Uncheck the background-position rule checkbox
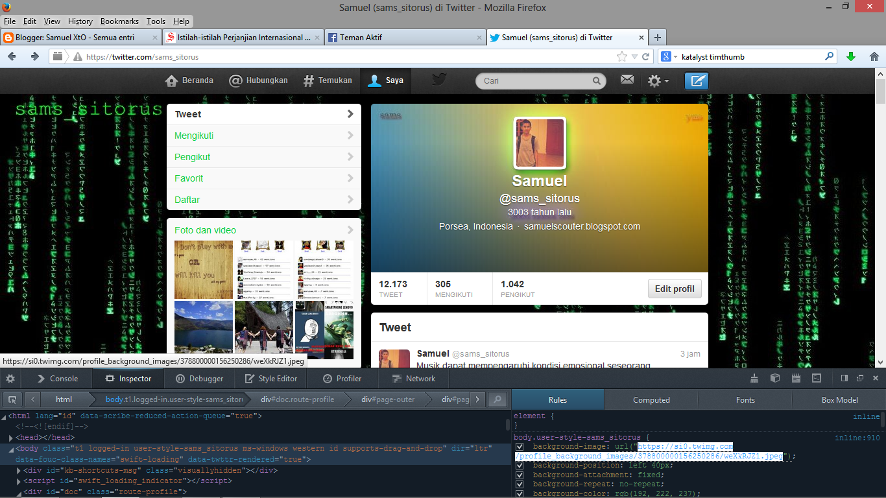Image resolution: width=886 pixels, height=498 pixels. 520,465
